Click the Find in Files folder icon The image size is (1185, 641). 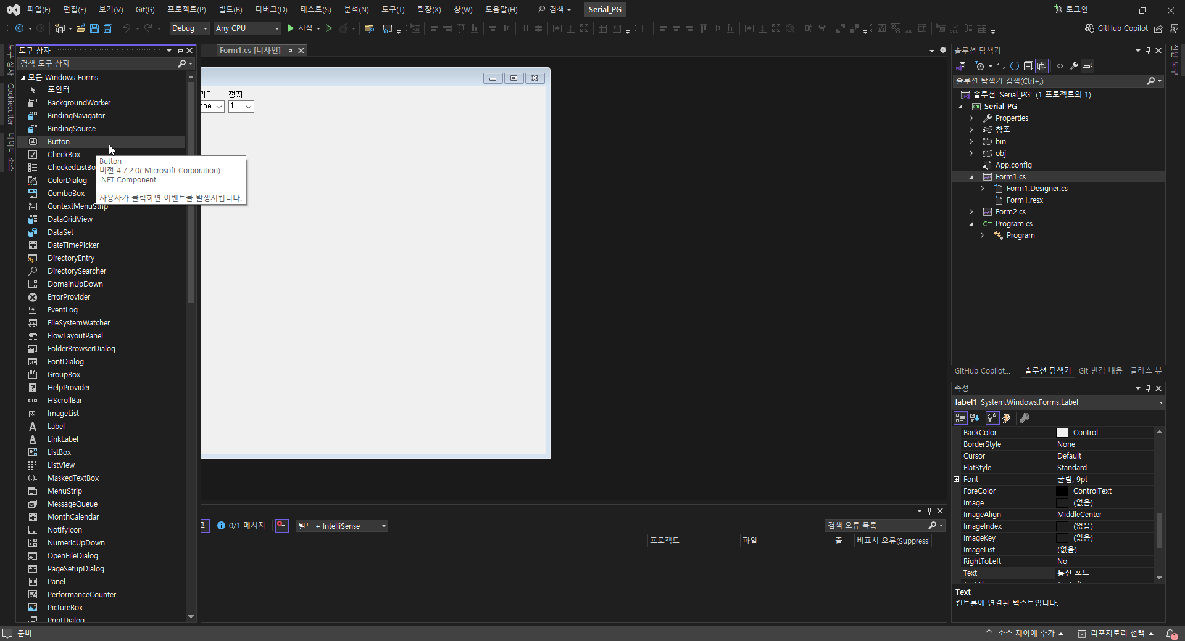click(369, 28)
